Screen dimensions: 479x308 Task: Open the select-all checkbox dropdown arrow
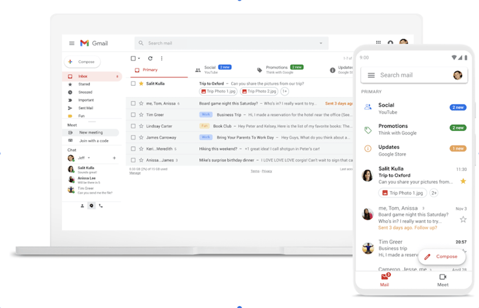[139, 58]
